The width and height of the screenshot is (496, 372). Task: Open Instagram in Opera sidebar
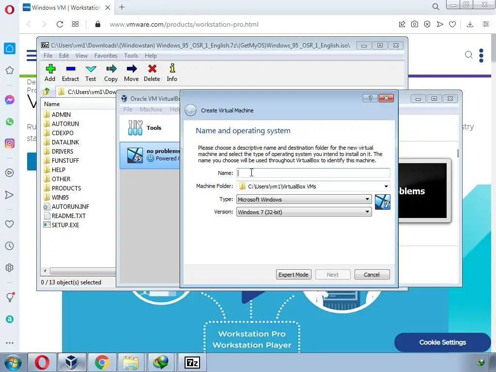coord(10,143)
